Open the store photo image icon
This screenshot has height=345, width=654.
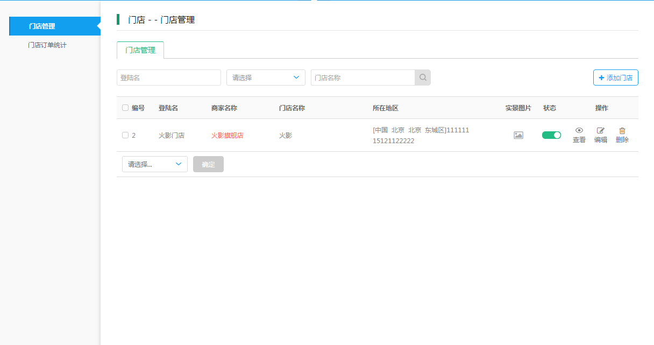coord(518,136)
